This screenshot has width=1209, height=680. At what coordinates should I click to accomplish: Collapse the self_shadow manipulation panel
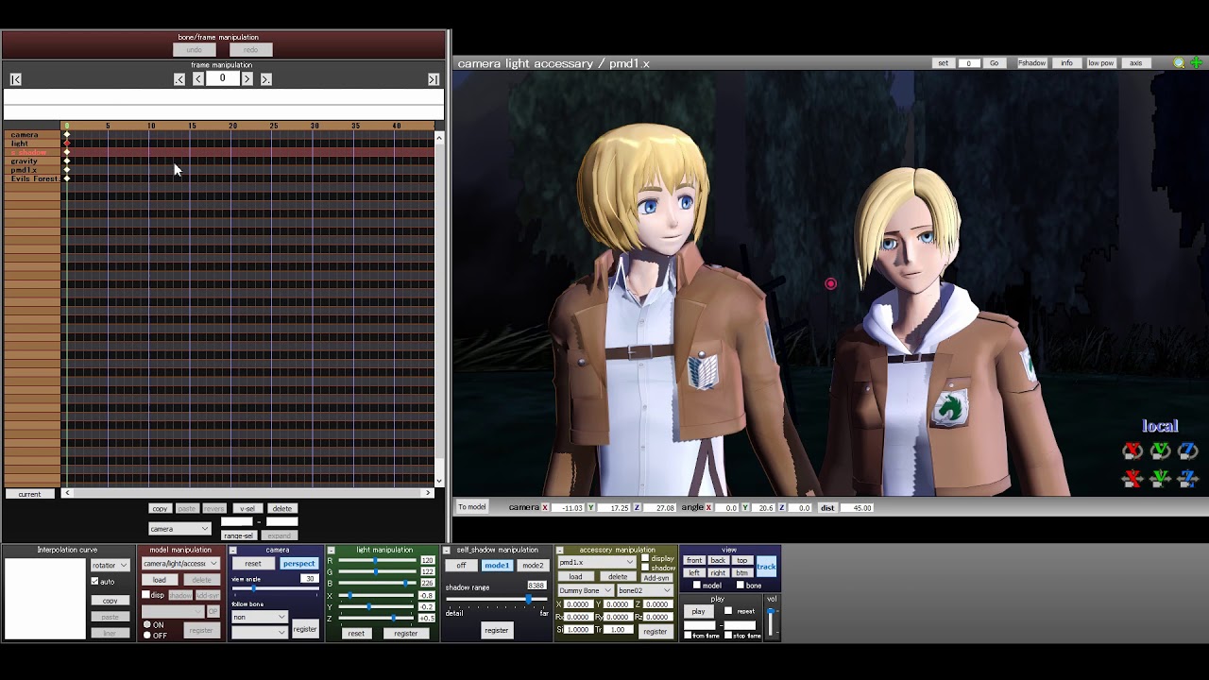coord(447,551)
